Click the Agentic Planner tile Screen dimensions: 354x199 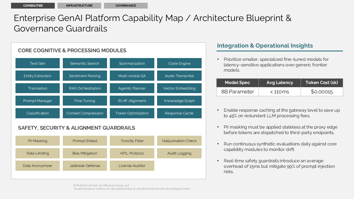tap(132, 88)
